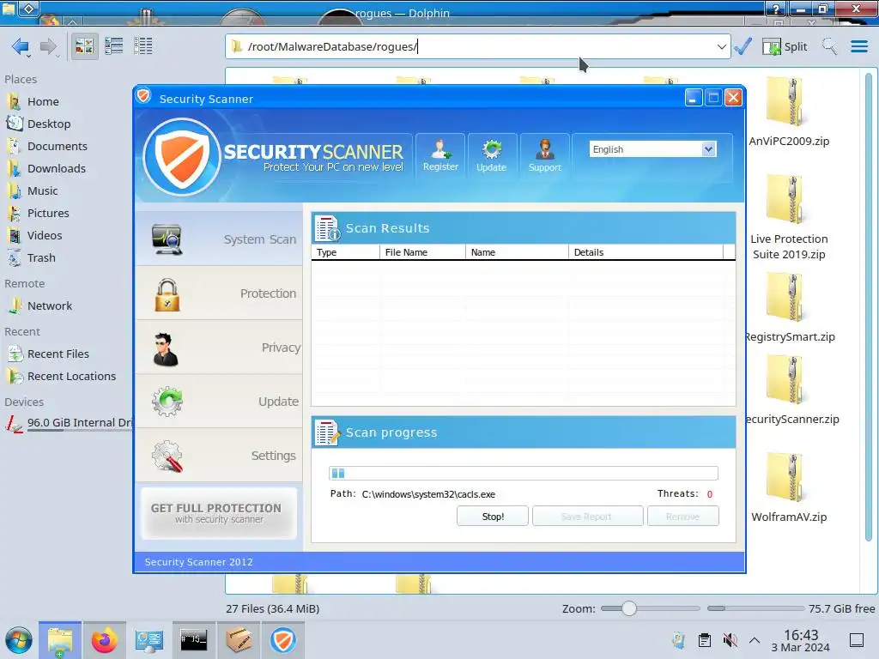Click the Name column header
This screenshot has width=879, height=659.
pyautogui.click(x=517, y=252)
